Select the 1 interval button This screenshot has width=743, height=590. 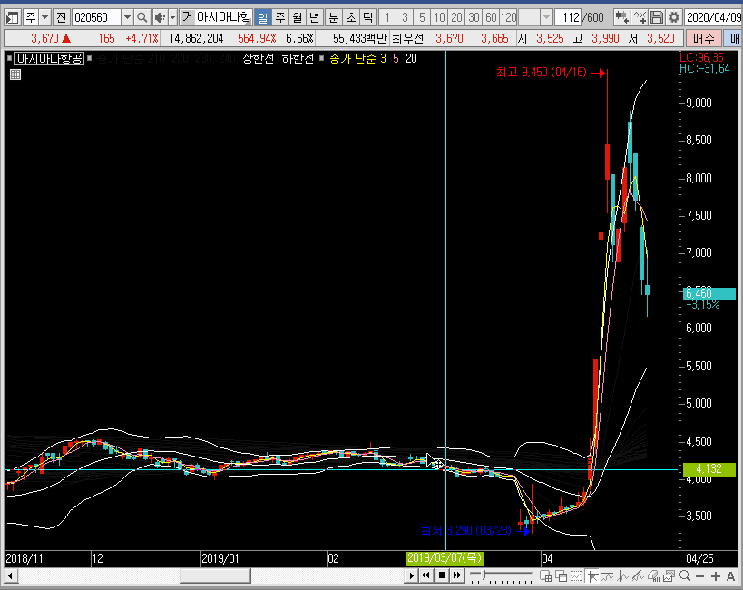point(387,18)
